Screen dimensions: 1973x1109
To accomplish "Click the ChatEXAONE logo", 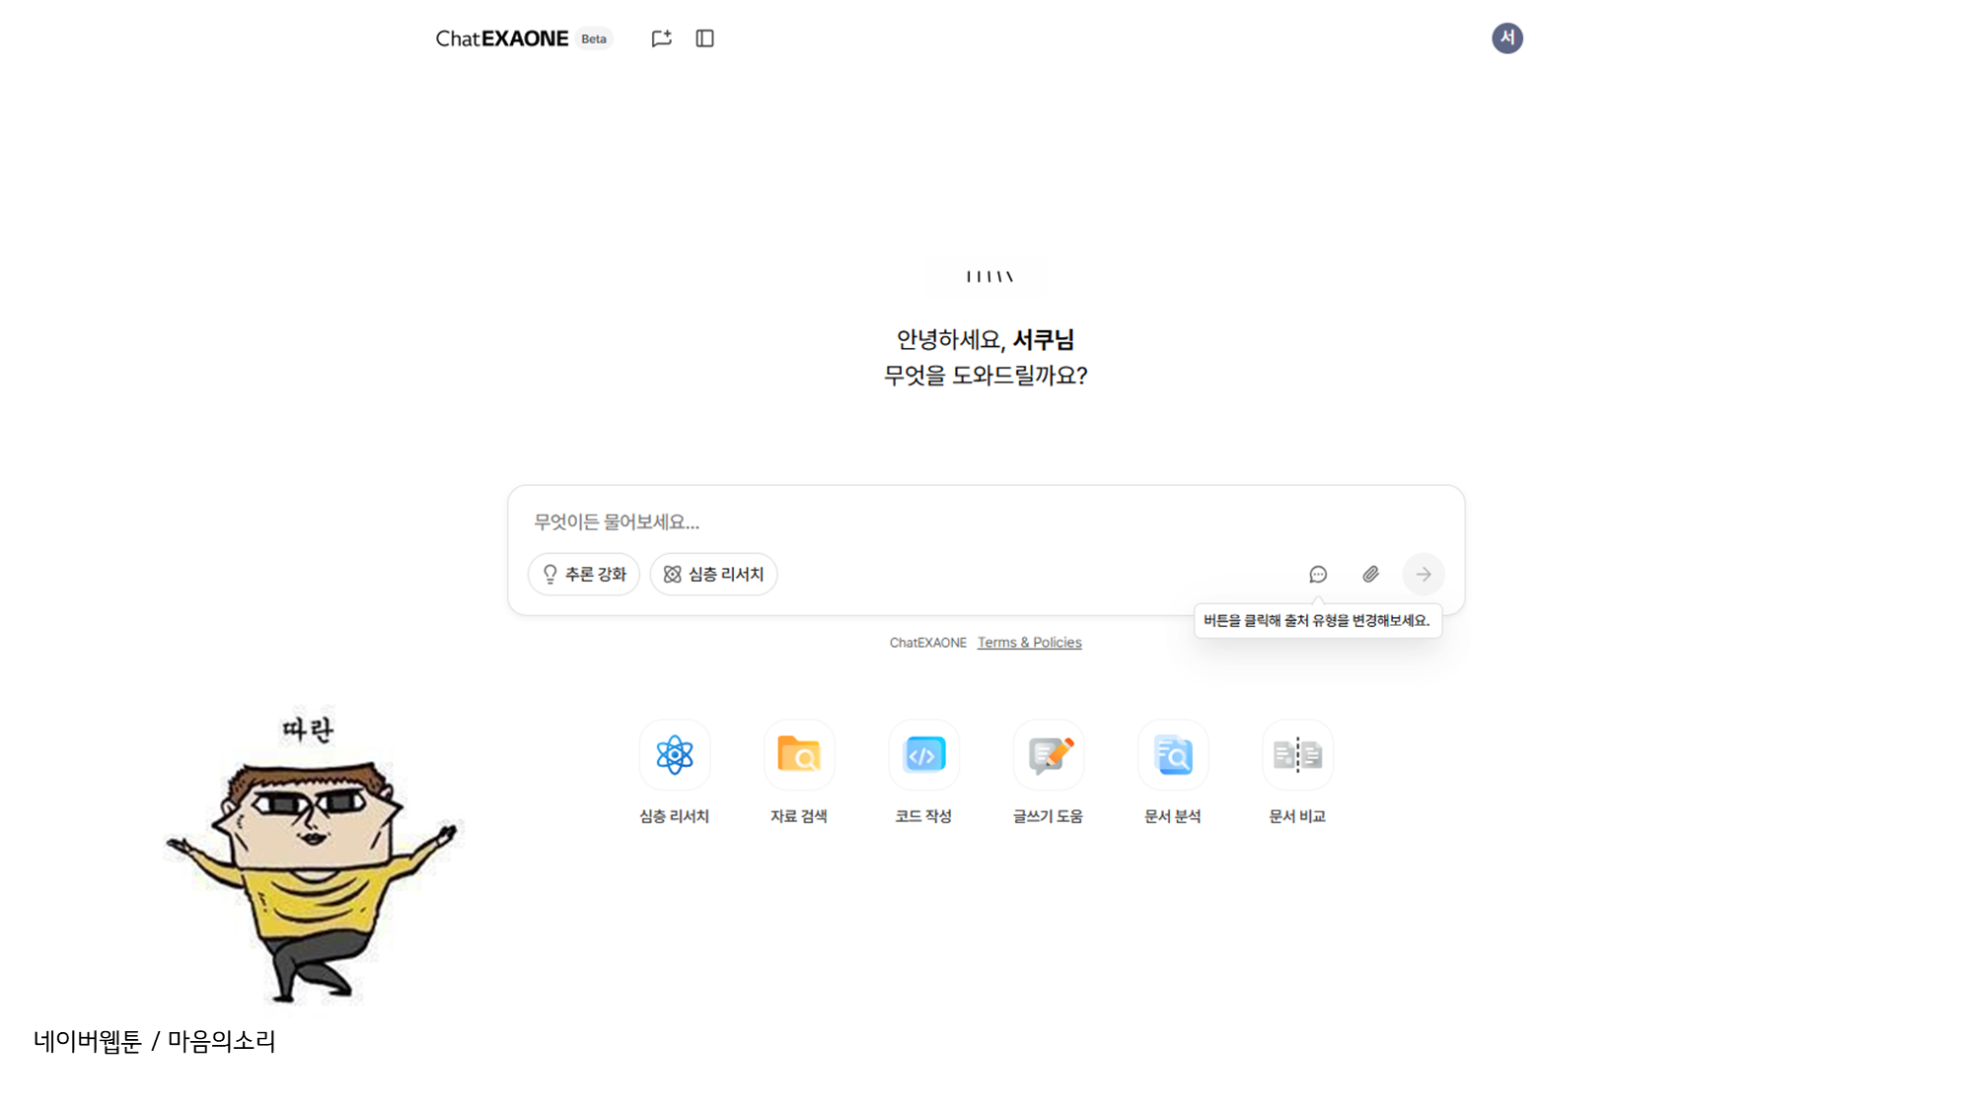I will point(502,38).
